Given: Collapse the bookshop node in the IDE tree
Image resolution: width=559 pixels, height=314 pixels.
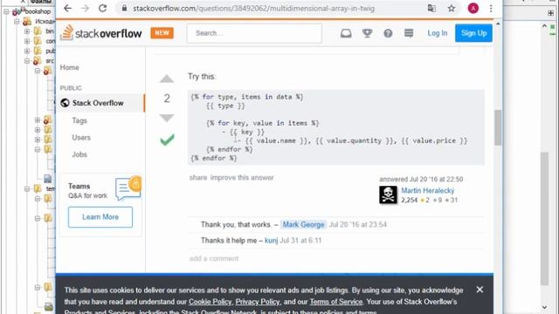Looking at the screenshot, I should click(6, 11).
